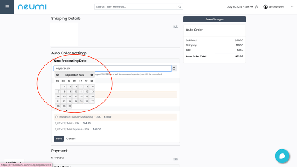
Task: Pick September 19 in the calendar
Action: pyautogui.click(x=86, y=96)
